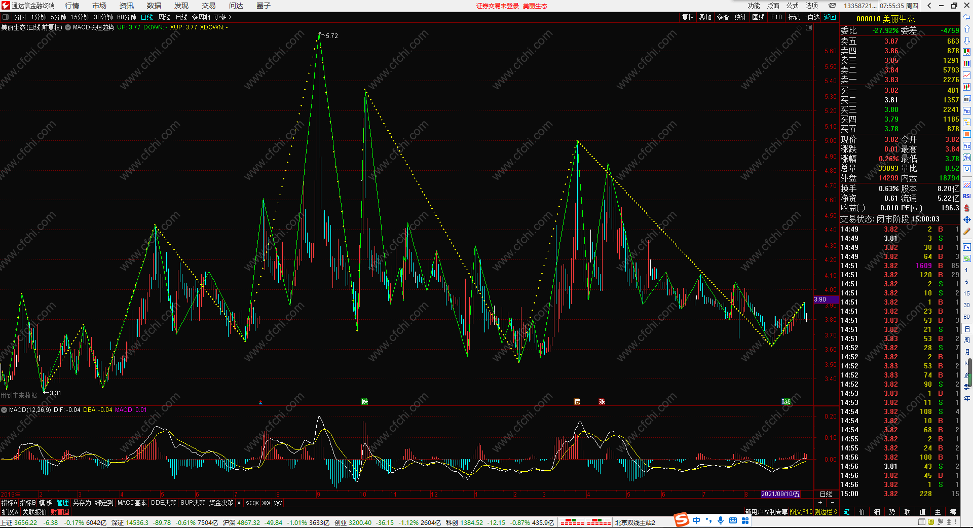Click the RSI indicator icon in sidebar
973x528 pixels.
tap(967, 196)
